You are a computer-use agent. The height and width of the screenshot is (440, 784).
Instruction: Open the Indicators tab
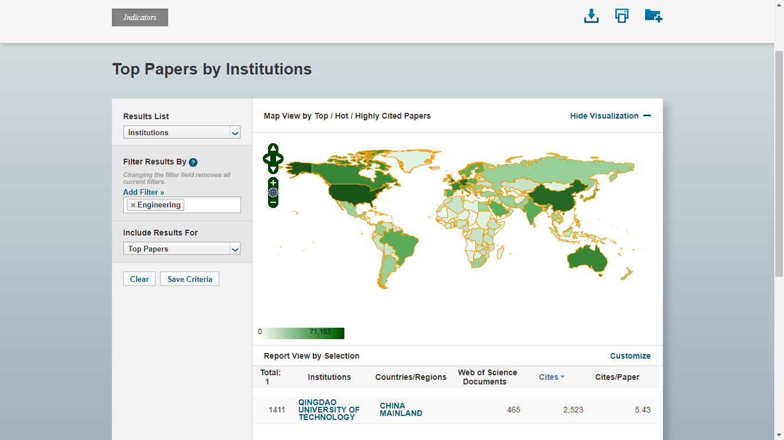pos(140,18)
